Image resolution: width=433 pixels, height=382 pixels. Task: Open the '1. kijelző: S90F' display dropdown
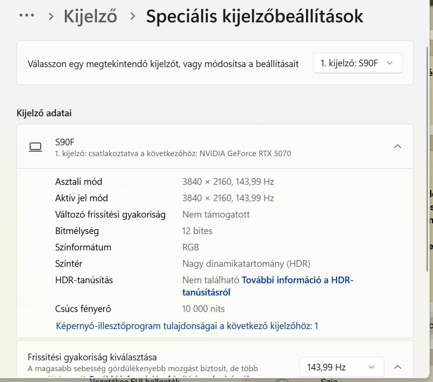point(357,63)
